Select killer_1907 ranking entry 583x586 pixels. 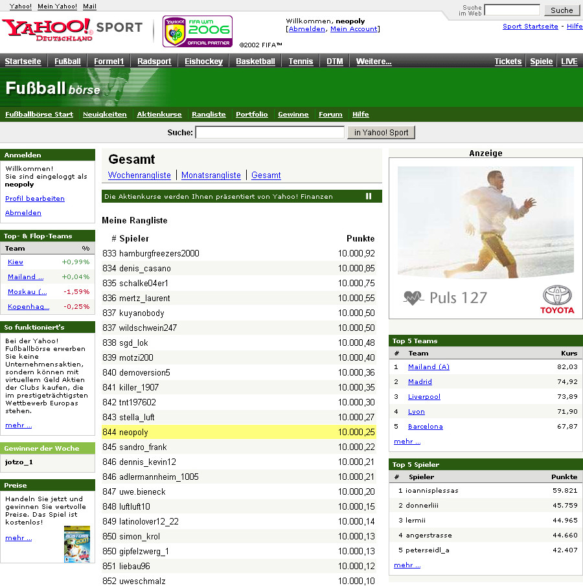tap(139, 388)
